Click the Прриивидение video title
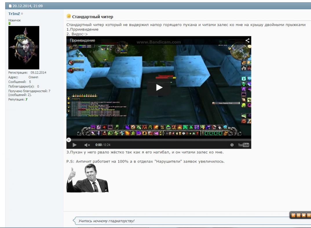The image size is (311, 228). pyautogui.click(x=82, y=41)
